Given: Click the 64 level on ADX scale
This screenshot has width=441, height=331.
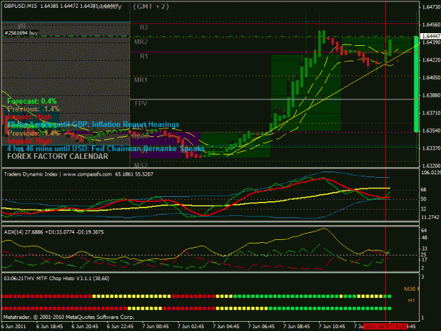Looking at the screenshot, I should 424,231.
